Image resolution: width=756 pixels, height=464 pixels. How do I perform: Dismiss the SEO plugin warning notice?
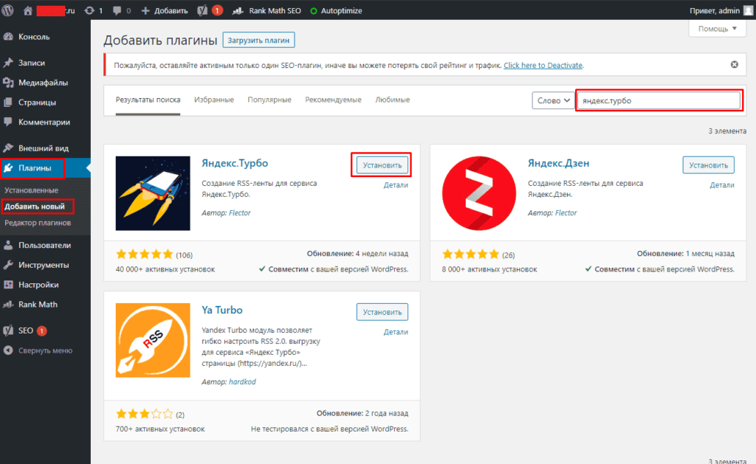[x=735, y=65]
